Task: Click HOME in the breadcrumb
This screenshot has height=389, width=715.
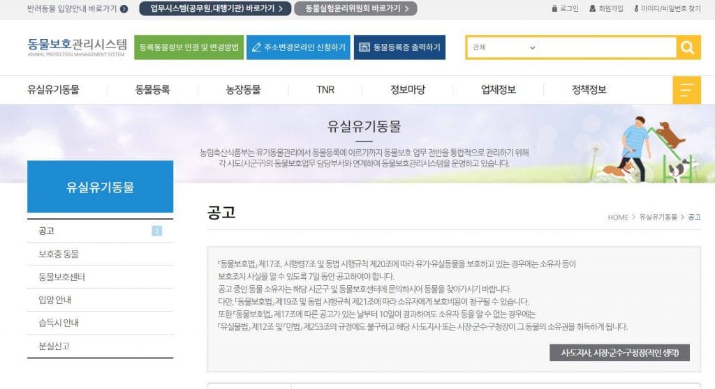Action: point(618,218)
